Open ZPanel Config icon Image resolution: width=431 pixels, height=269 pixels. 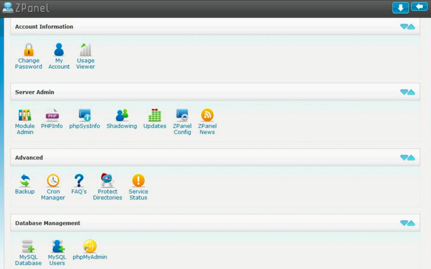182,115
